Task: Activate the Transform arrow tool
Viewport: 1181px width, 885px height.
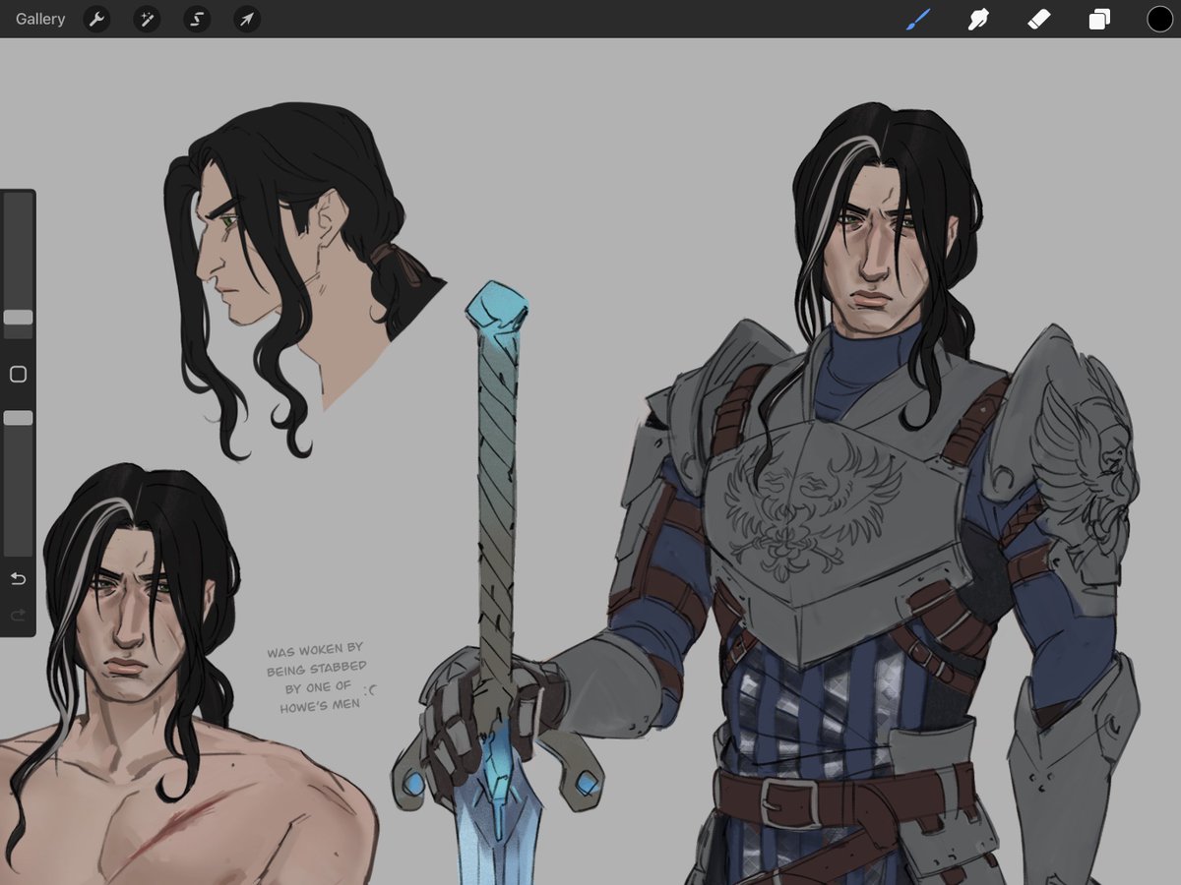Action: (x=247, y=19)
